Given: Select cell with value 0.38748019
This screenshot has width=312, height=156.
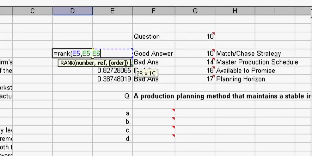Looking at the screenshot, I should coord(114,79).
